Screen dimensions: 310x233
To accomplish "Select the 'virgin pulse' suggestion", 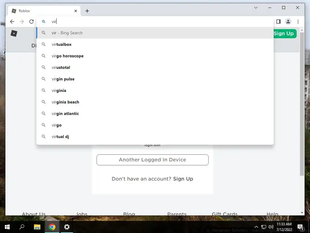I will (155, 79).
